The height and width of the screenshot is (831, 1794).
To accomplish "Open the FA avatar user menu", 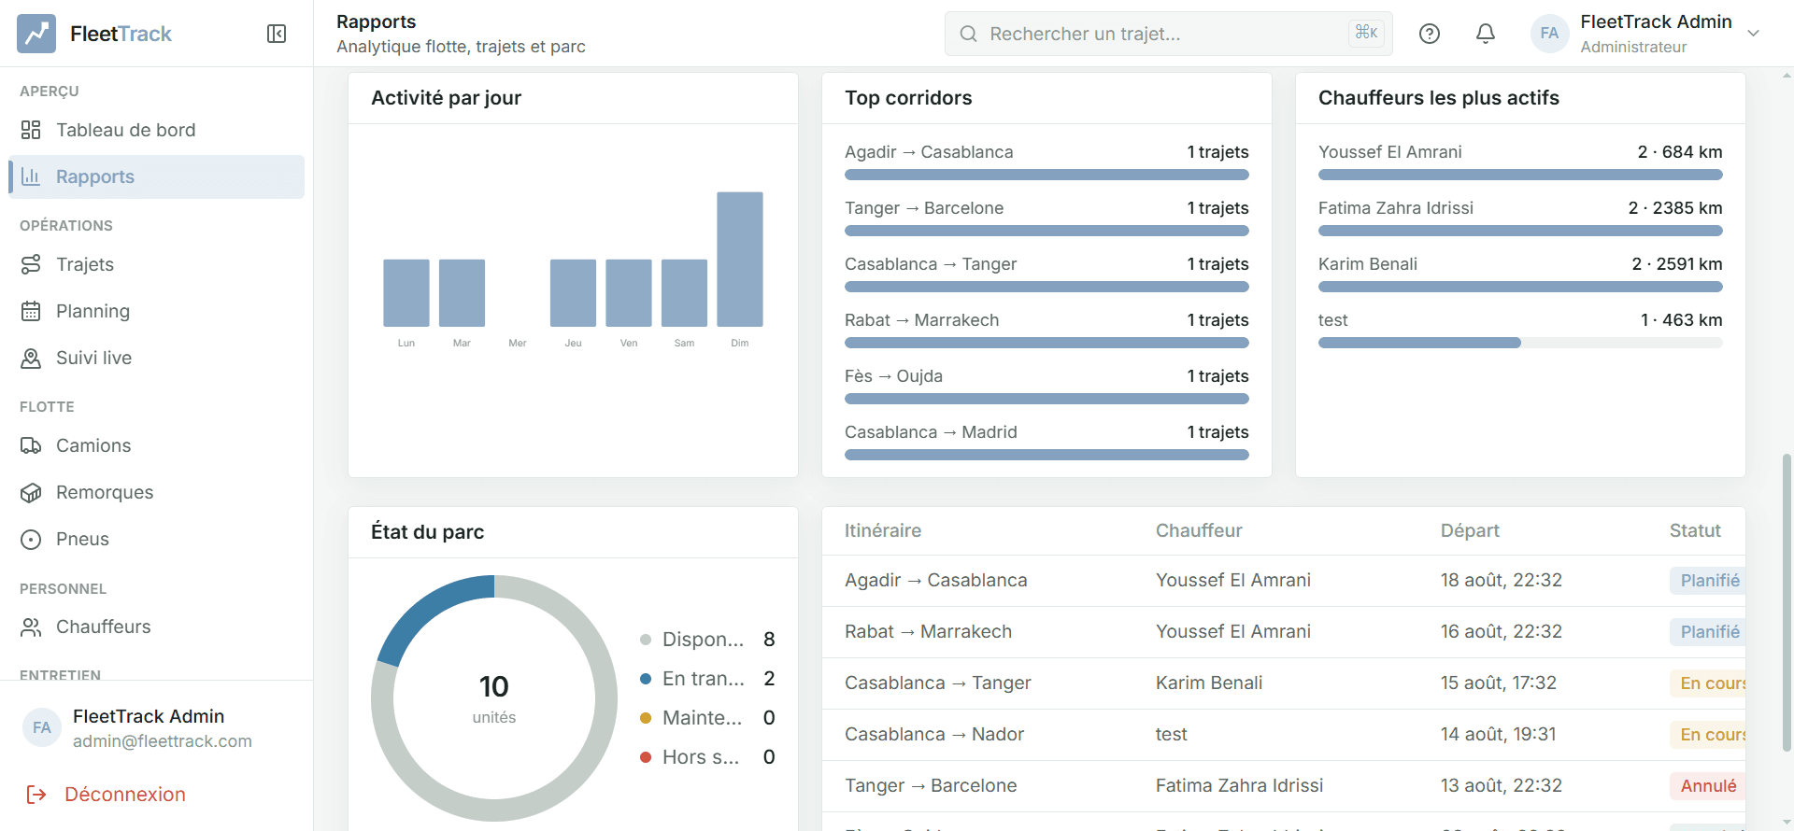I will coord(1549,34).
